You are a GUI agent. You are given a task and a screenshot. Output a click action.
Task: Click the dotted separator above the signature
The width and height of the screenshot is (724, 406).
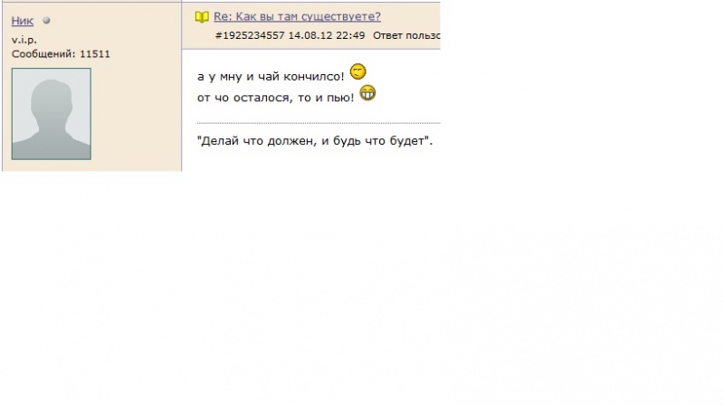pos(319,123)
